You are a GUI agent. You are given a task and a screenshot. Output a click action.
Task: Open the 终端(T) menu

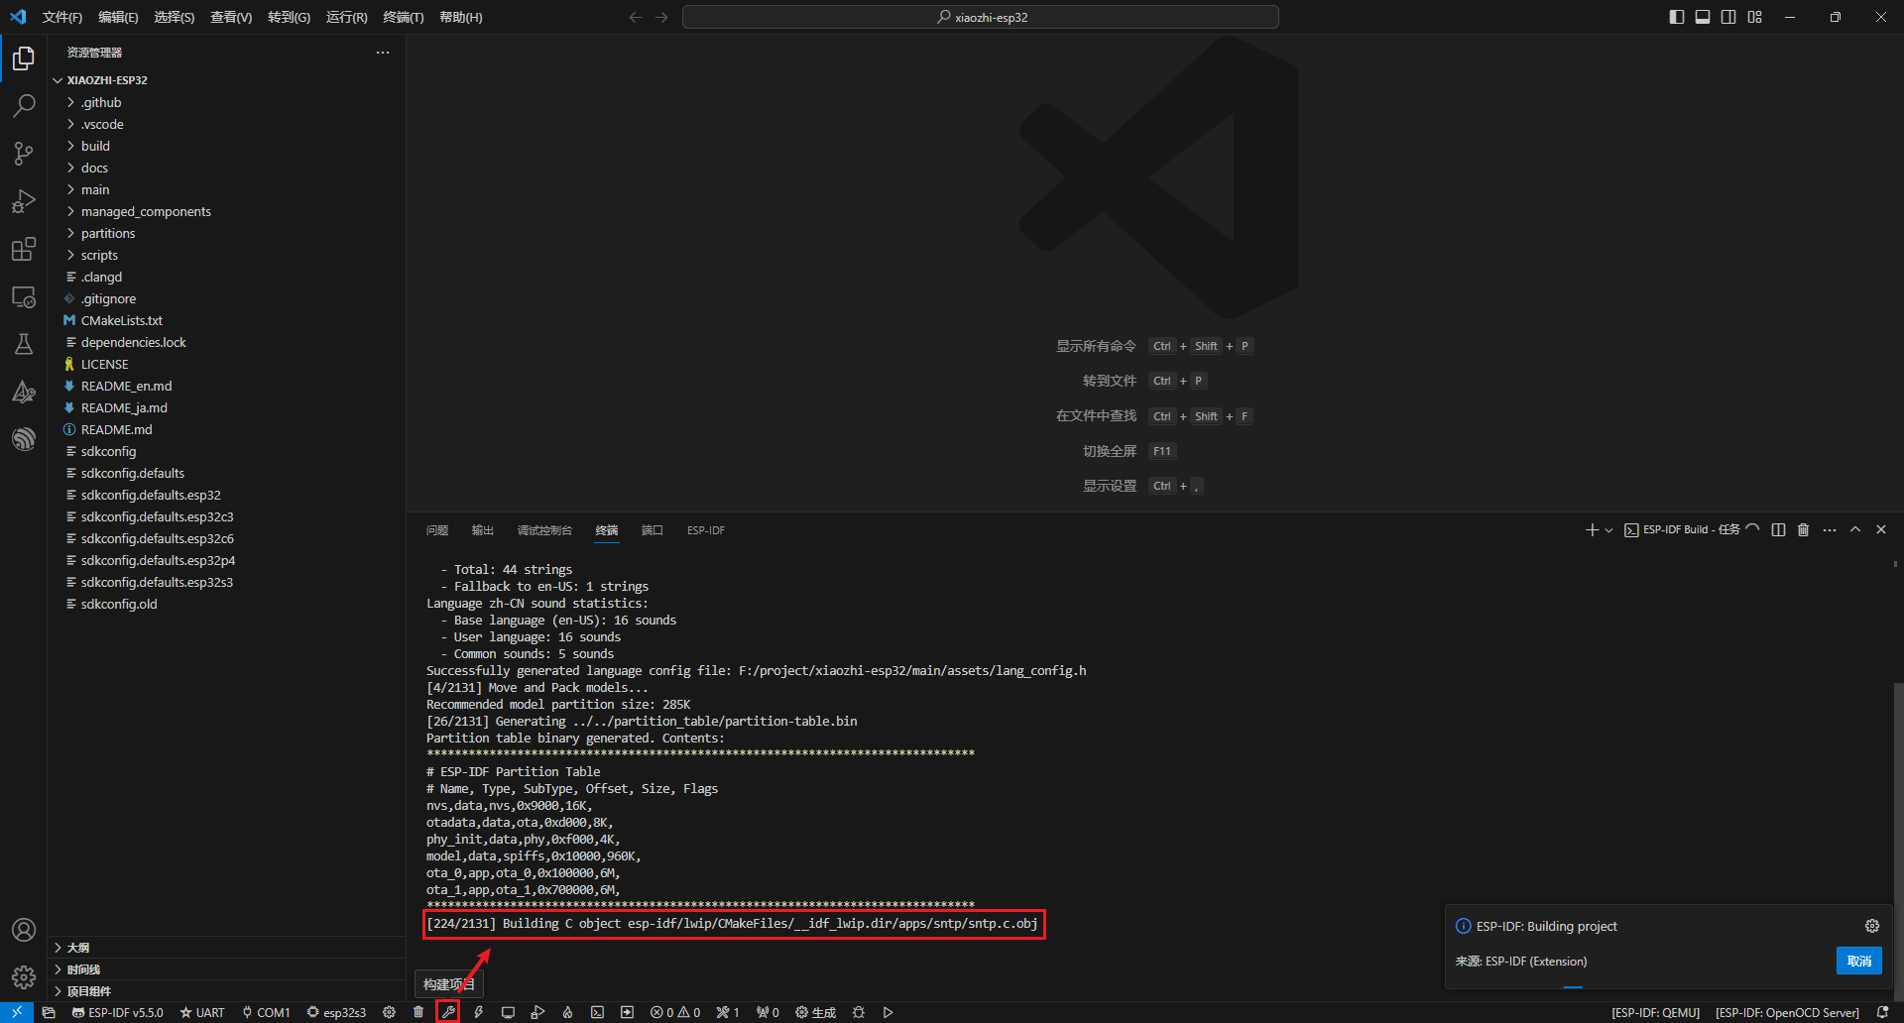(x=402, y=17)
